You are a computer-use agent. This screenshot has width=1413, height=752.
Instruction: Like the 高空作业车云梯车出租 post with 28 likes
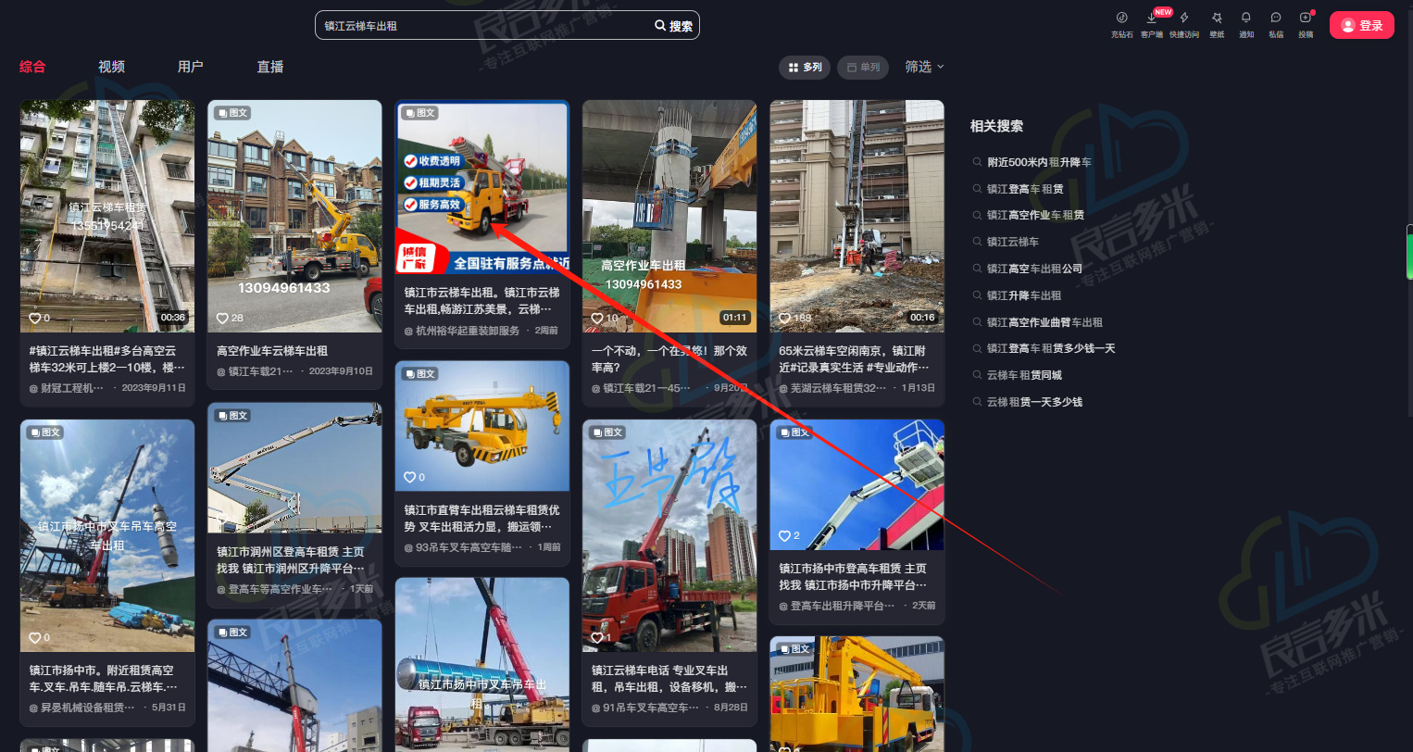(222, 319)
